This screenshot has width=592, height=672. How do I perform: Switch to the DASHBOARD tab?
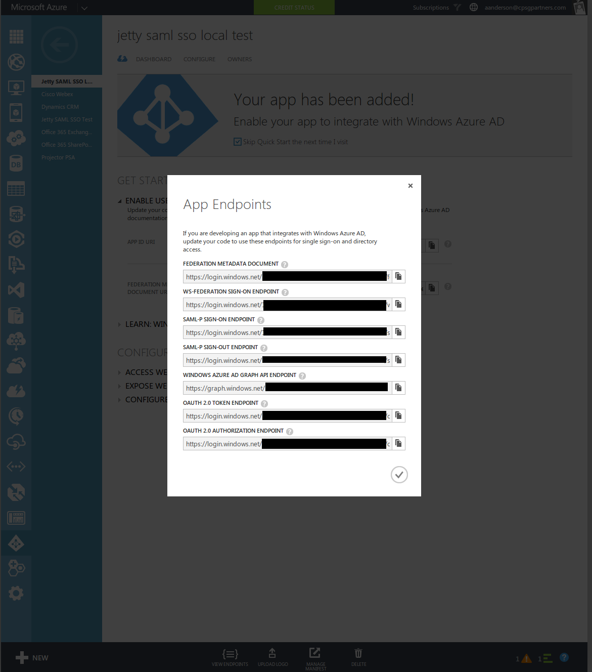(154, 59)
